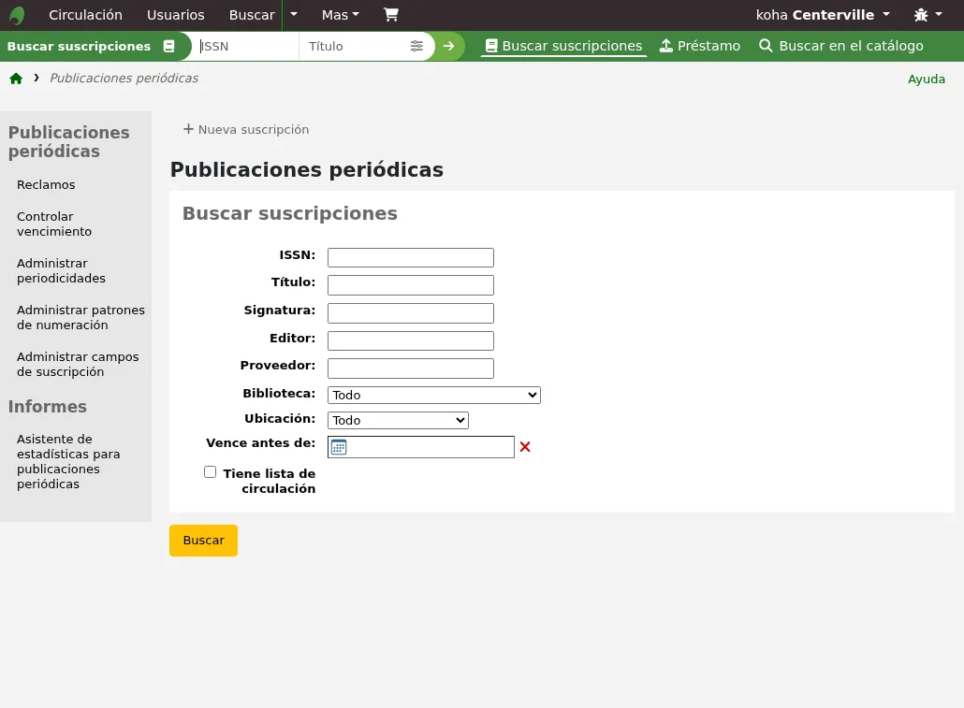Click Publicaciones periódicas breadcrumb

tap(124, 78)
